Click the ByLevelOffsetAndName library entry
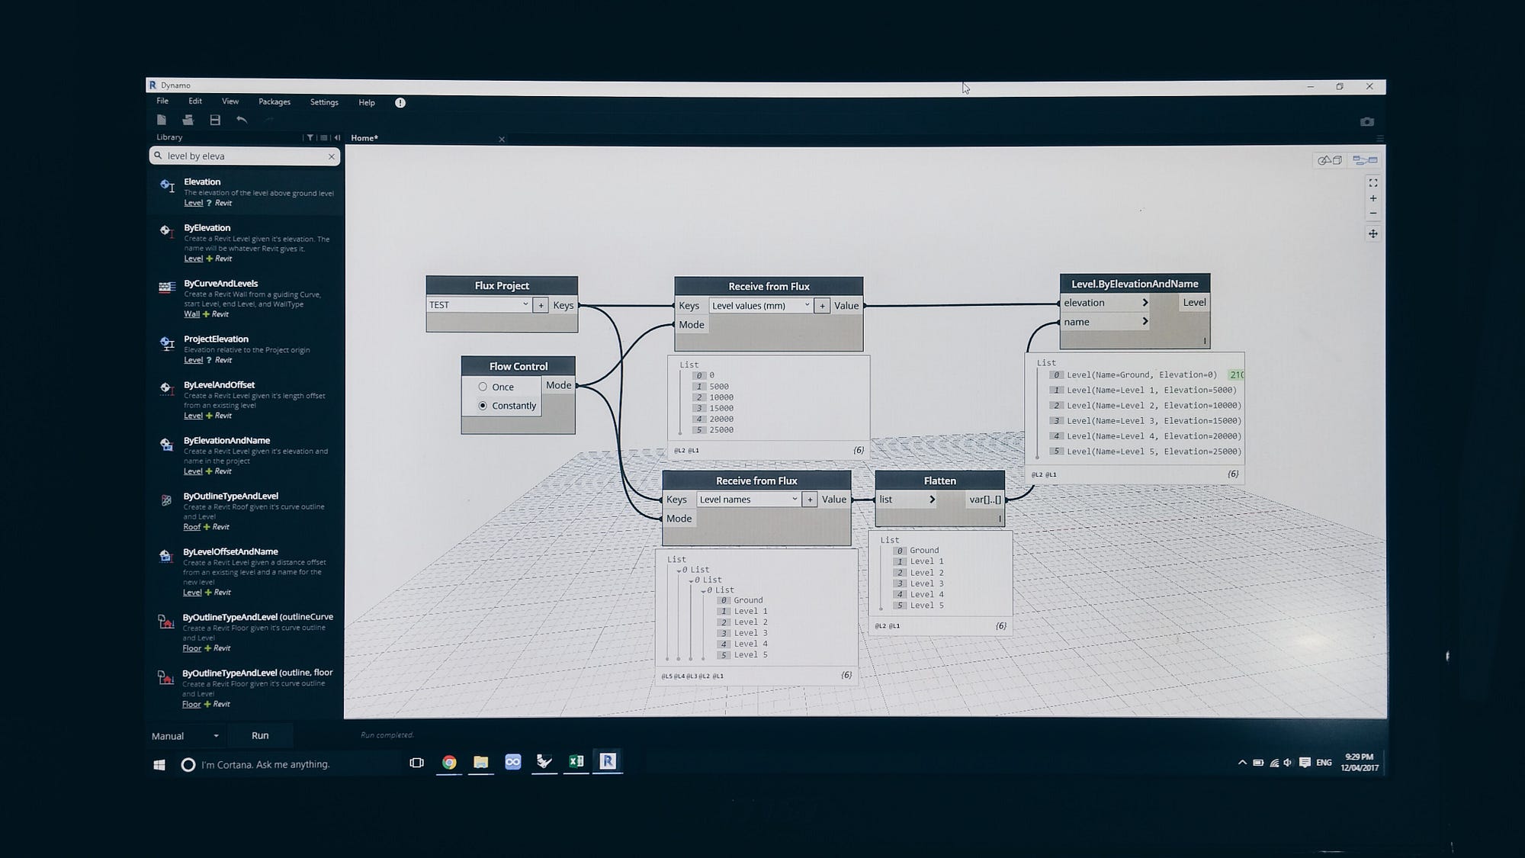Viewport: 1525px width, 858px height. click(x=244, y=572)
